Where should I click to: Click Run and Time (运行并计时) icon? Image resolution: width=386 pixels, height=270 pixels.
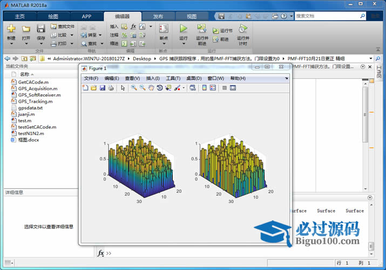pyautogui.click(x=243, y=29)
